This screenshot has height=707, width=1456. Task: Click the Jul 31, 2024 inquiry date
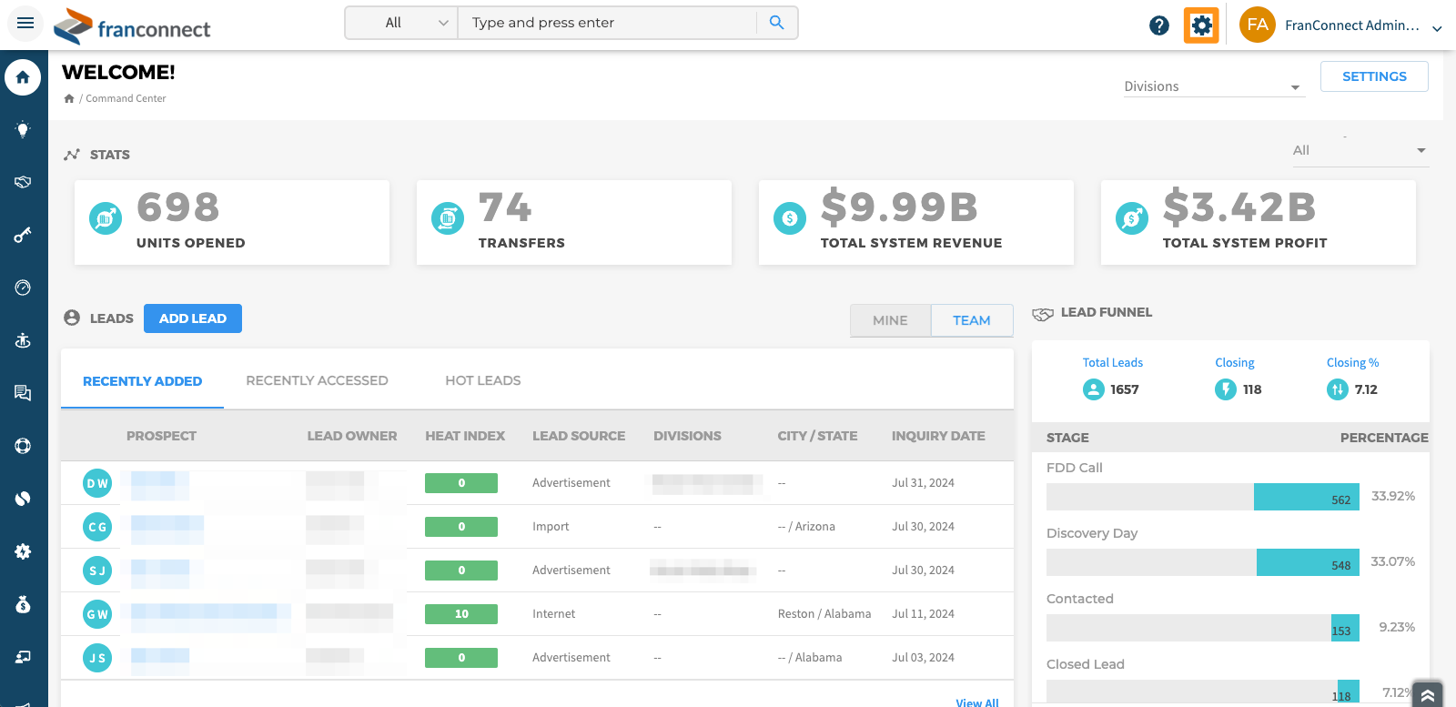[923, 483]
